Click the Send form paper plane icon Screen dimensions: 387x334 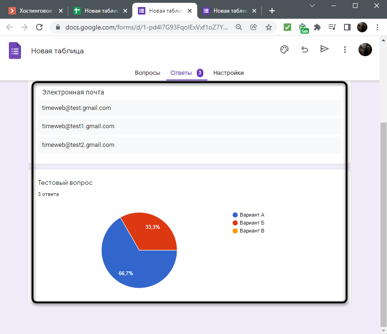click(324, 49)
